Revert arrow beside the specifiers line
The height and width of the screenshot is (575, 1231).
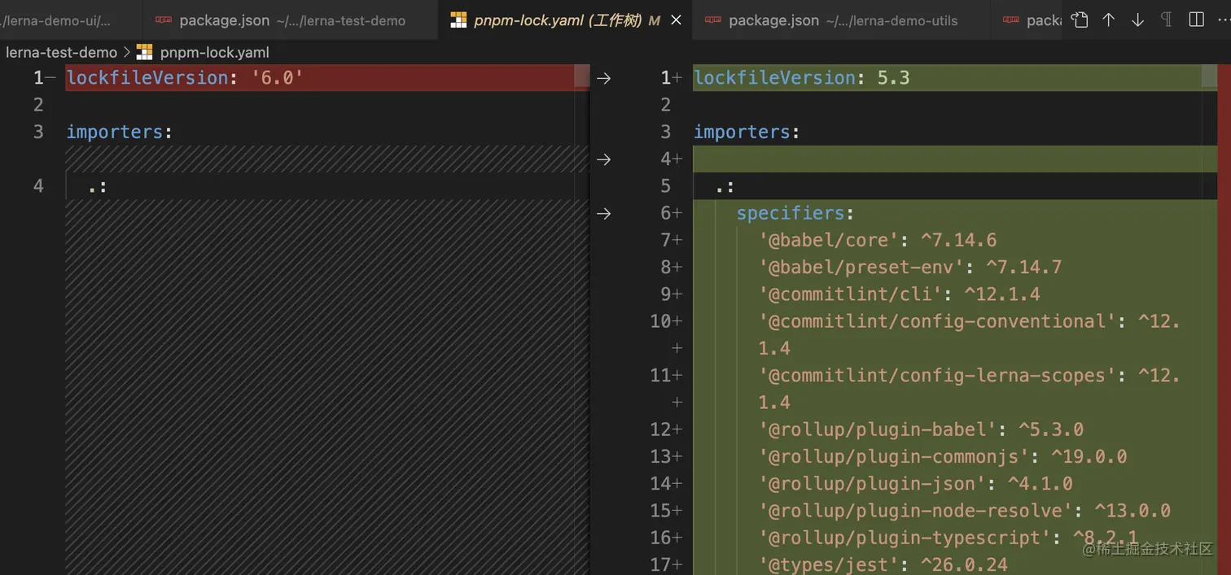[603, 213]
